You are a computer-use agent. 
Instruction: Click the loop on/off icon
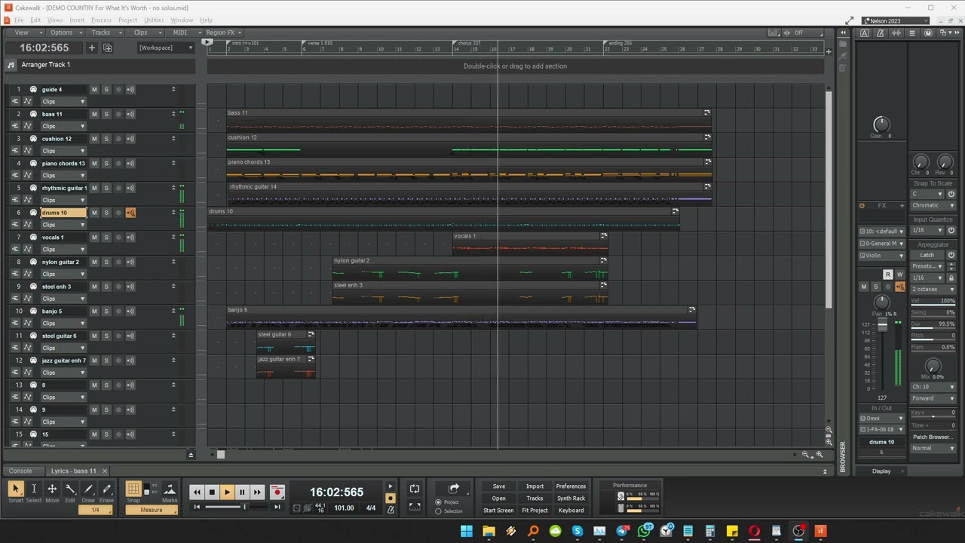415,489
